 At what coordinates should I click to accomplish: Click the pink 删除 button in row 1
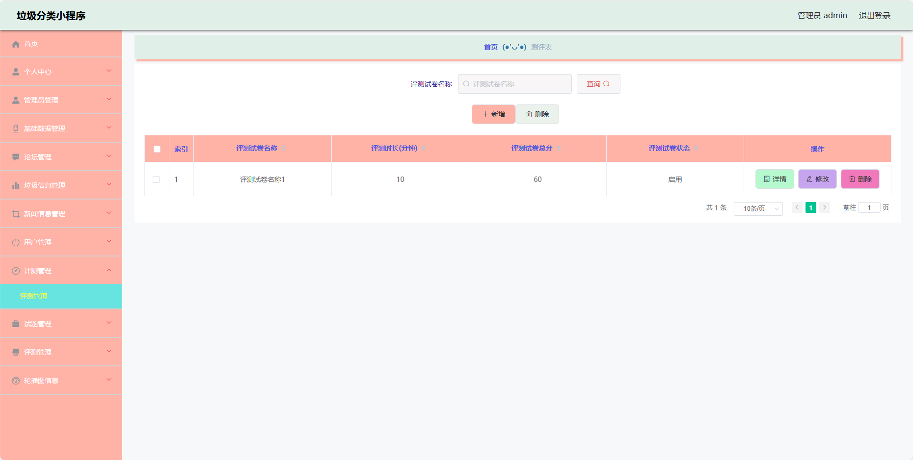[x=860, y=179]
